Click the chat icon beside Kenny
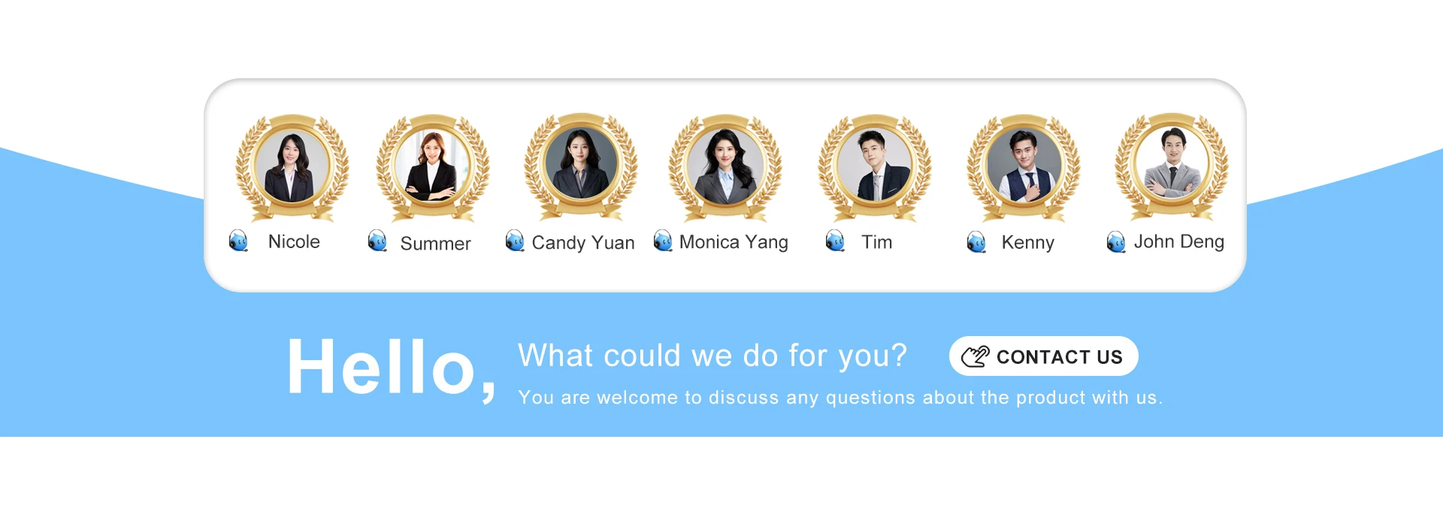Image resolution: width=1443 pixels, height=521 pixels. coord(976,242)
